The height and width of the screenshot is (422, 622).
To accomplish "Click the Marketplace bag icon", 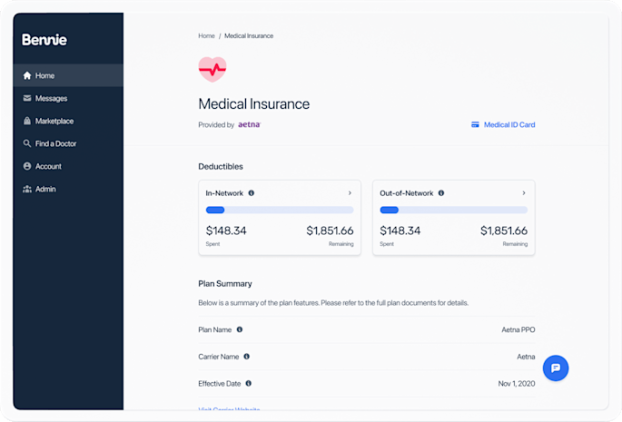I will click(x=27, y=121).
